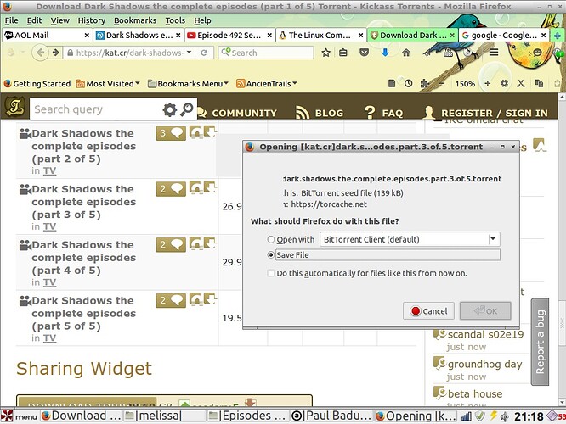The image size is (566, 424).
Task: Click Cancel in the Opening dialog
Action: point(428,311)
